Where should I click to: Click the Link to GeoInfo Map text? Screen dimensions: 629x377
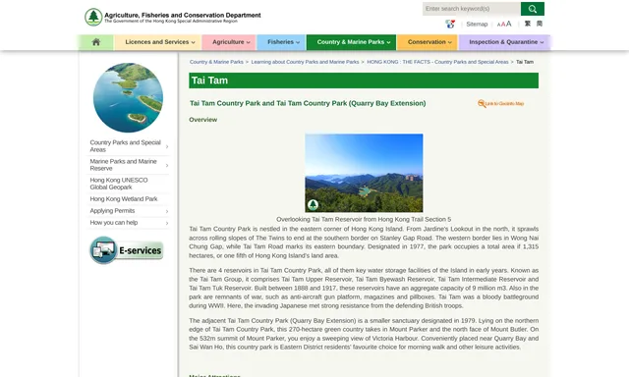pos(504,104)
